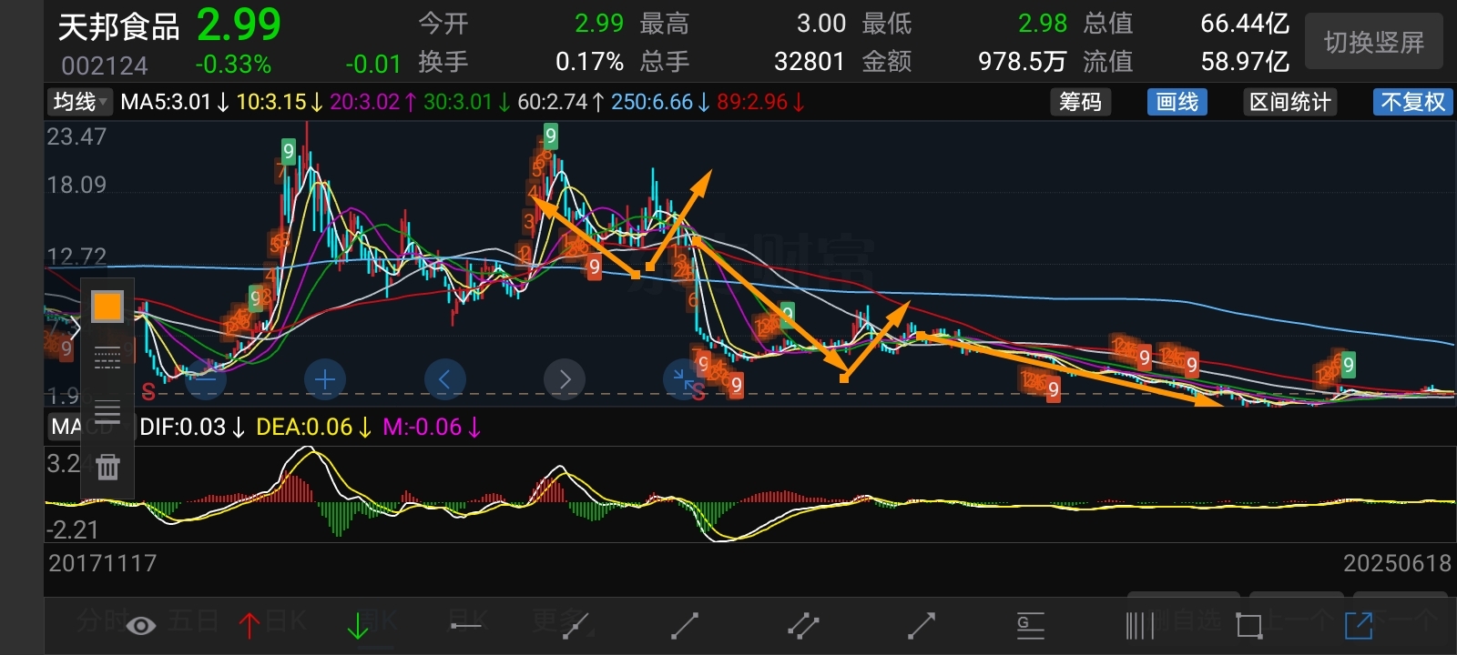Open the line style dashed options
This screenshot has width=1457, height=655.
(x=107, y=358)
